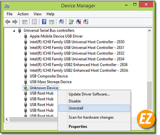Select Apple Mobile Device USB Driver
Image resolution: width=160 pixels, height=135 pixels.
pyautogui.click(x=56, y=36)
